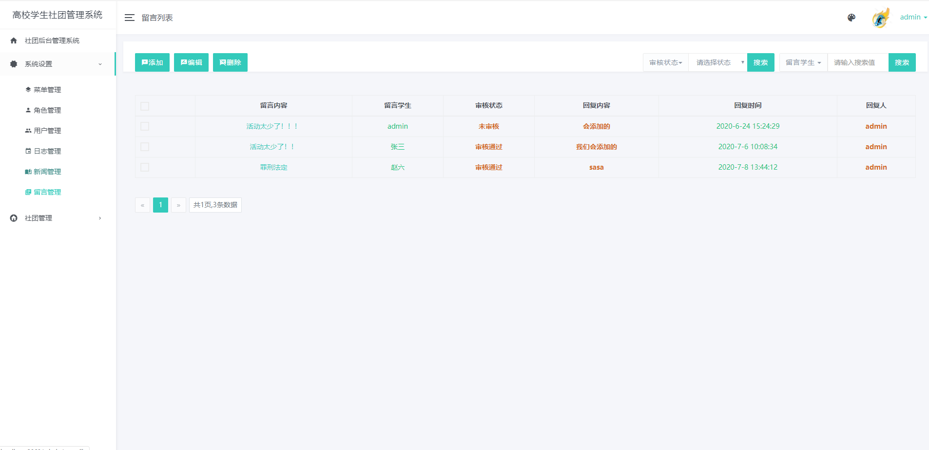Click the home icon beside 社团后台管理系统
Screen dimensions: 929x450
(x=14, y=40)
